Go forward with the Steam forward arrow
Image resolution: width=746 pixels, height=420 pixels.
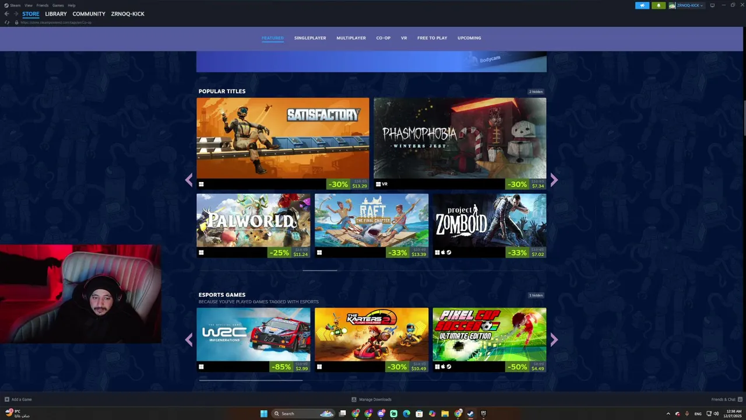pyautogui.click(x=15, y=14)
